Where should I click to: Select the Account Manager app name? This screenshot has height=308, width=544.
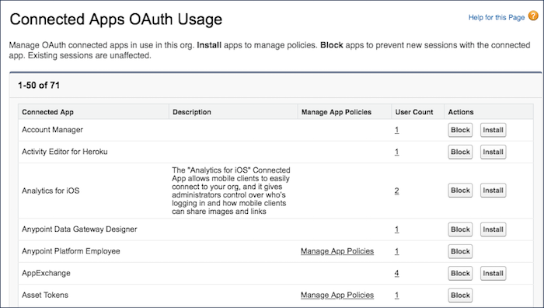[x=52, y=130]
